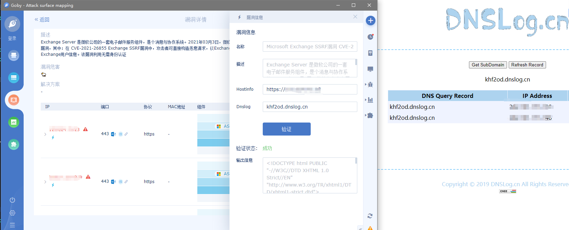Expand the second IP row chevron

point(45,182)
